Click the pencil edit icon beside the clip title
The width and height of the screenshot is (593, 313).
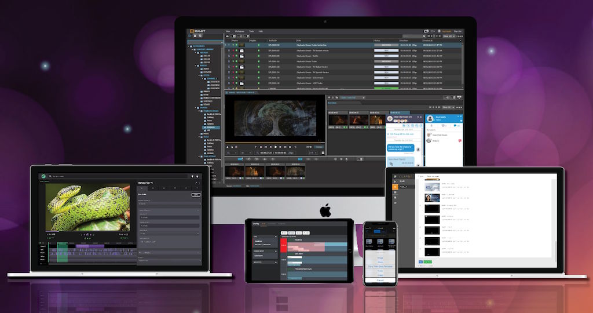tap(196, 183)
